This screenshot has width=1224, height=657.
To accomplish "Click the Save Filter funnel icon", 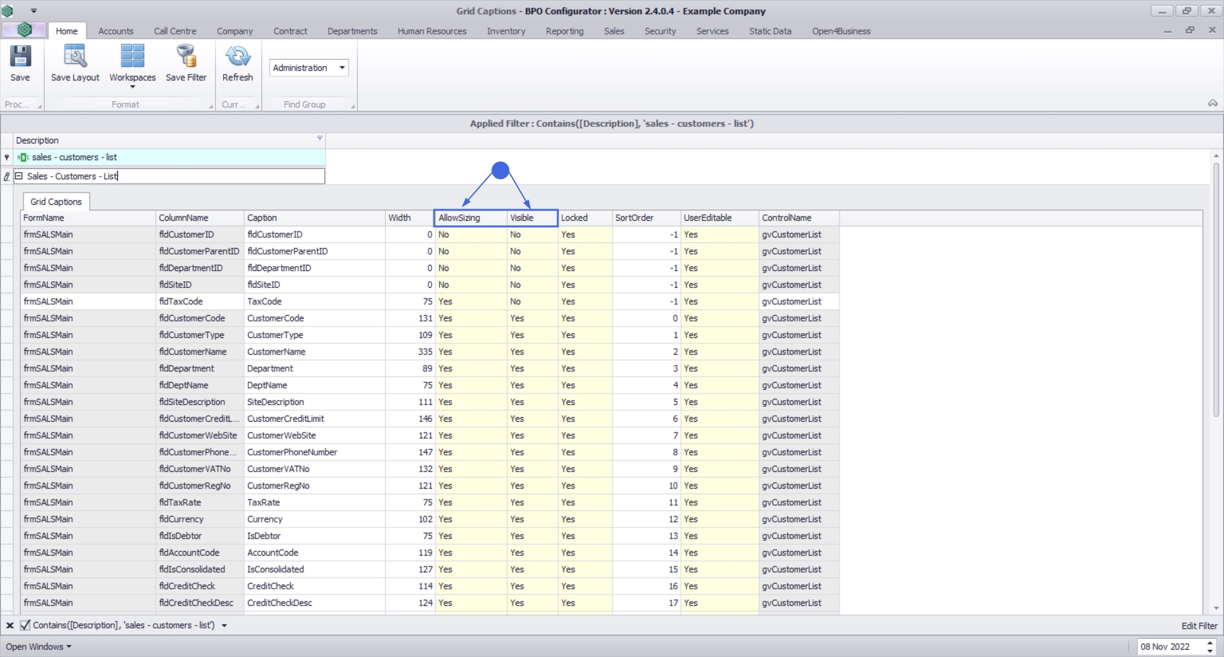I will 186,57.
